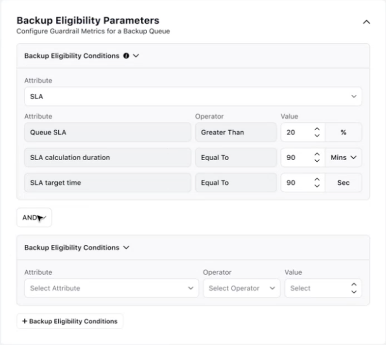Collapse the first Backup Eligibility Conditions block
This screenshot has height=345, width=386.
136,56
